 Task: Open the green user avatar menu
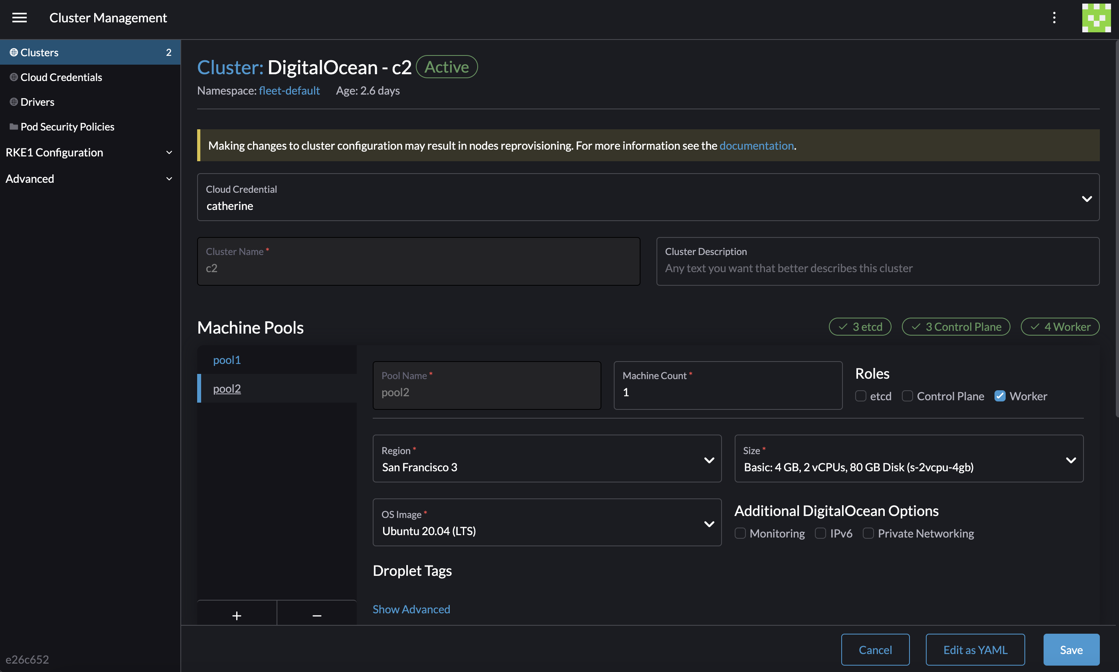1095,18
